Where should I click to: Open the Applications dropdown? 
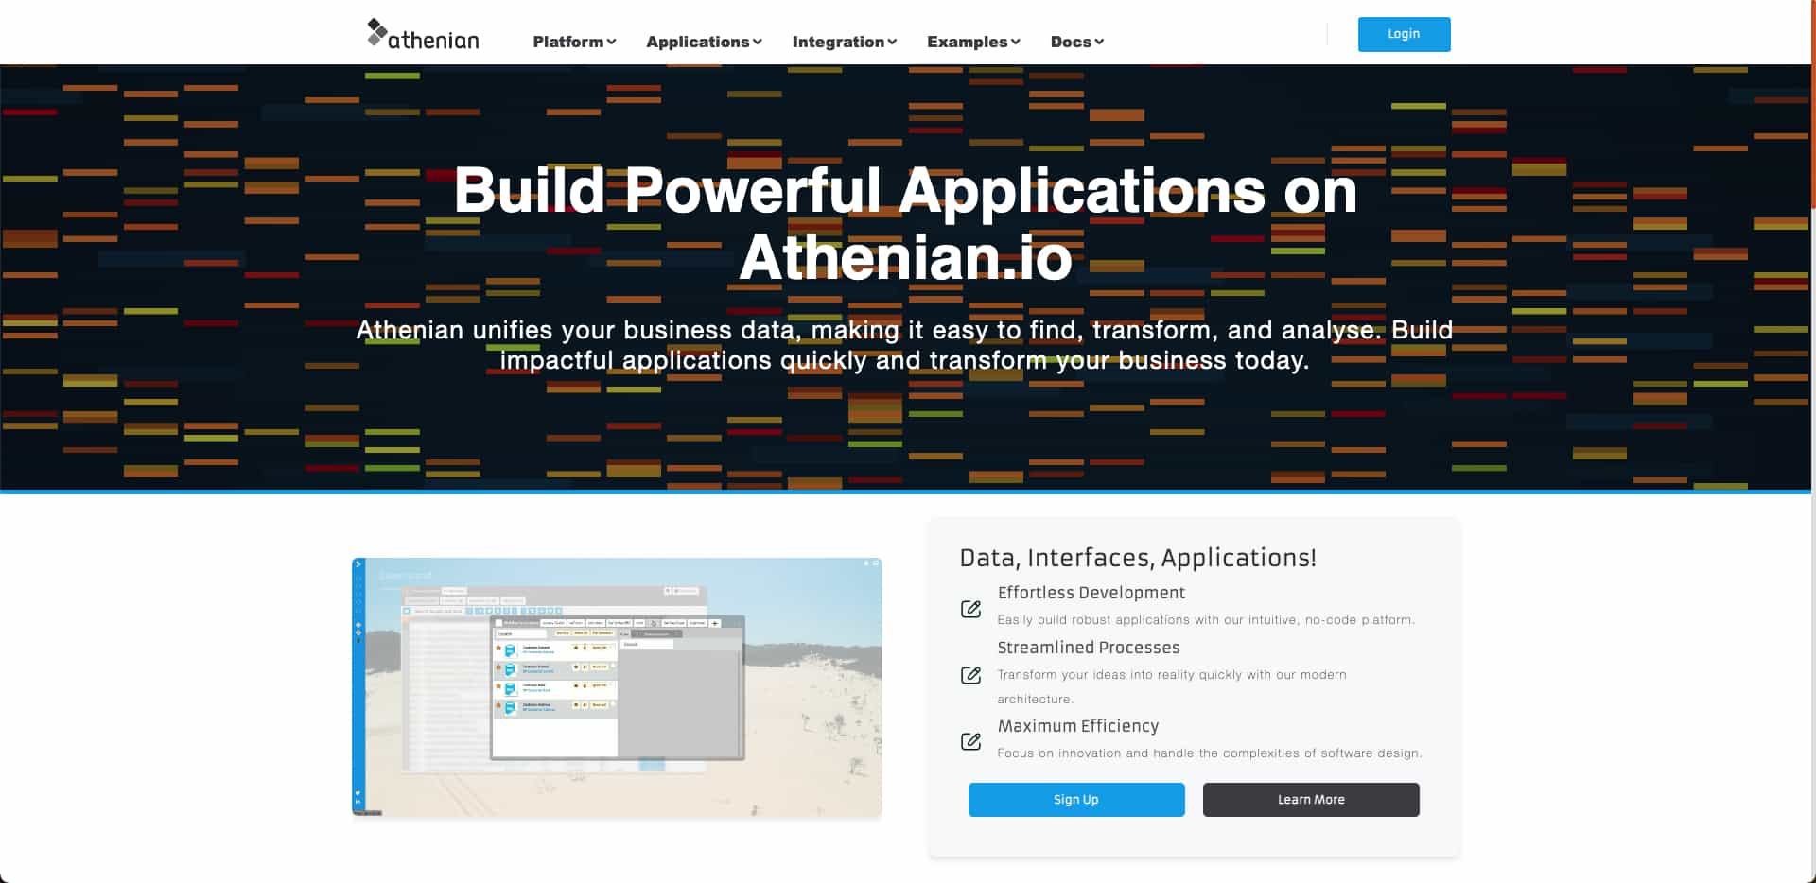click(704, 42)
